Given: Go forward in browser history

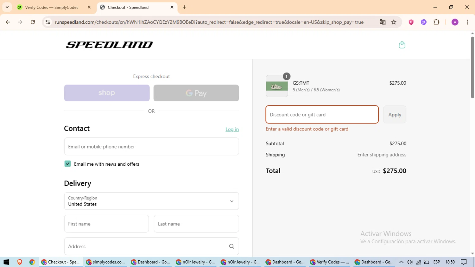Looking at the screenshot, I should click(20, 22).
